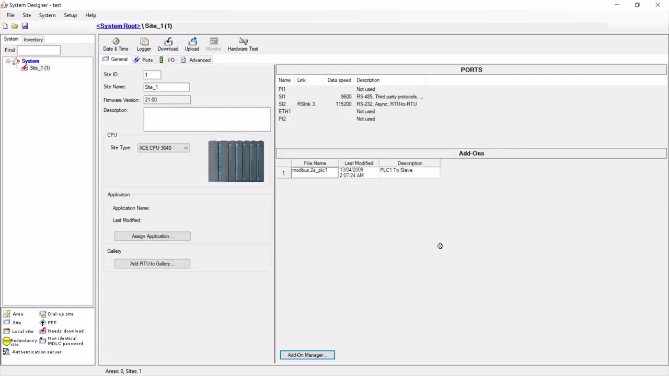Click the FEP legend icon

(x=43, y=323)
